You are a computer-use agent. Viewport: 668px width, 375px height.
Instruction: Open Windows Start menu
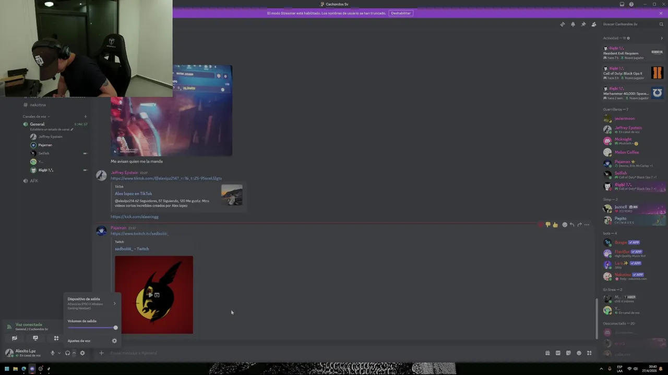(7, 369)
